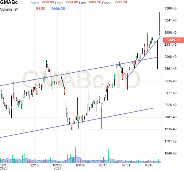Click the red 94.00 volume value
The image size is (184, 171).
[40, 9]
